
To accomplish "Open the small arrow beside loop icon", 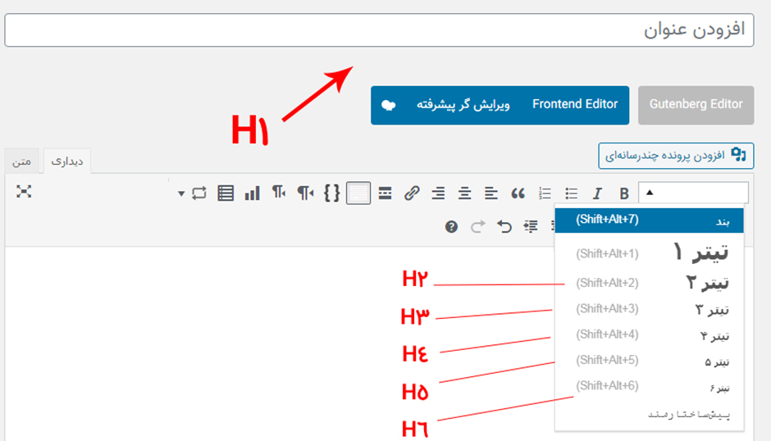I will pos(181,193).
